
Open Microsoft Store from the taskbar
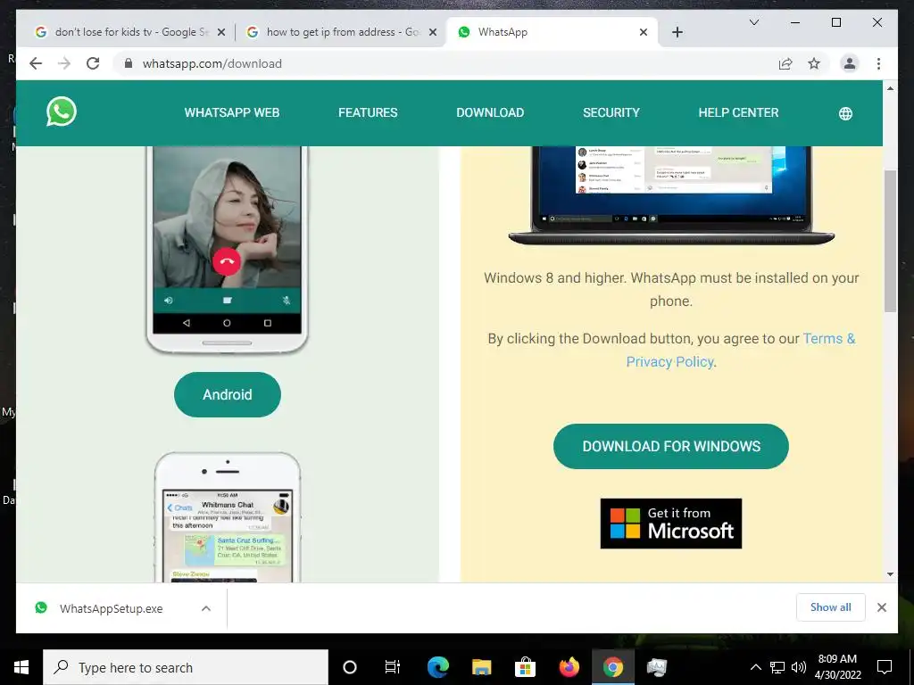point(525,667)
